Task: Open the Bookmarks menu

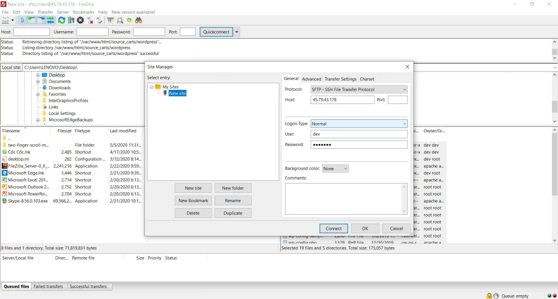Action: point(83,12)
